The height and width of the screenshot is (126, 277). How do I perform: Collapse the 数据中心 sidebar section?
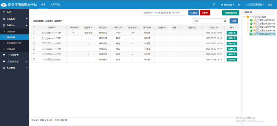pyautogui.click(x=15, y=25)
